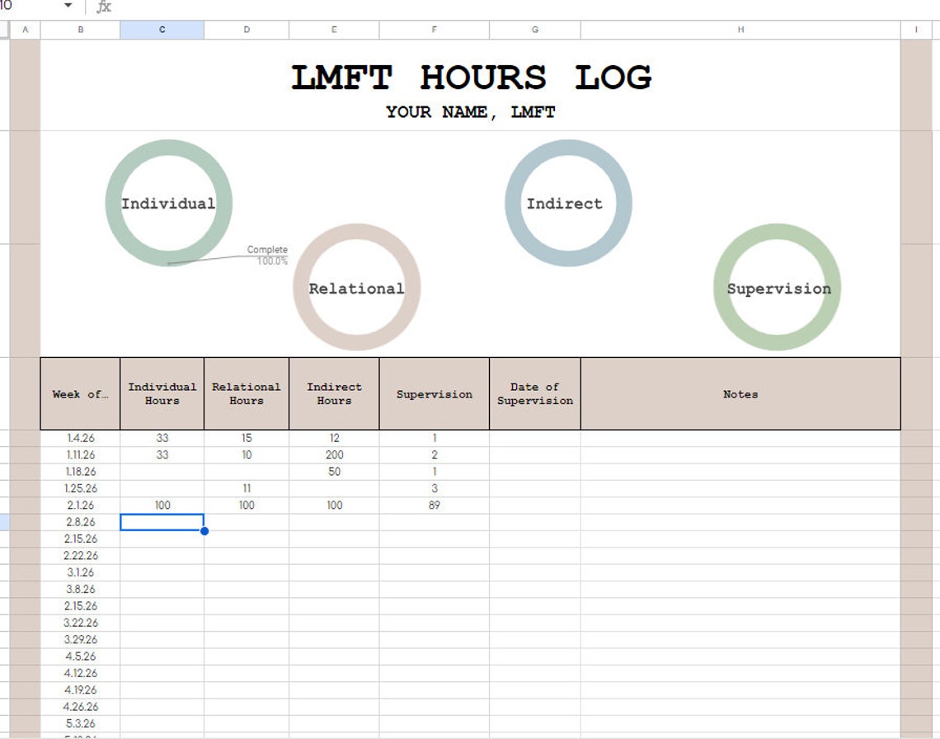
Task: Select the 1.4.26 week cell
Action: pos(79,438)
